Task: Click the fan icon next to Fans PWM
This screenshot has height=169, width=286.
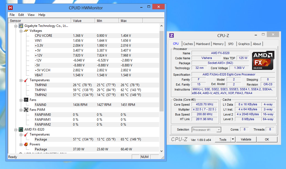Action: click(26, 109)
